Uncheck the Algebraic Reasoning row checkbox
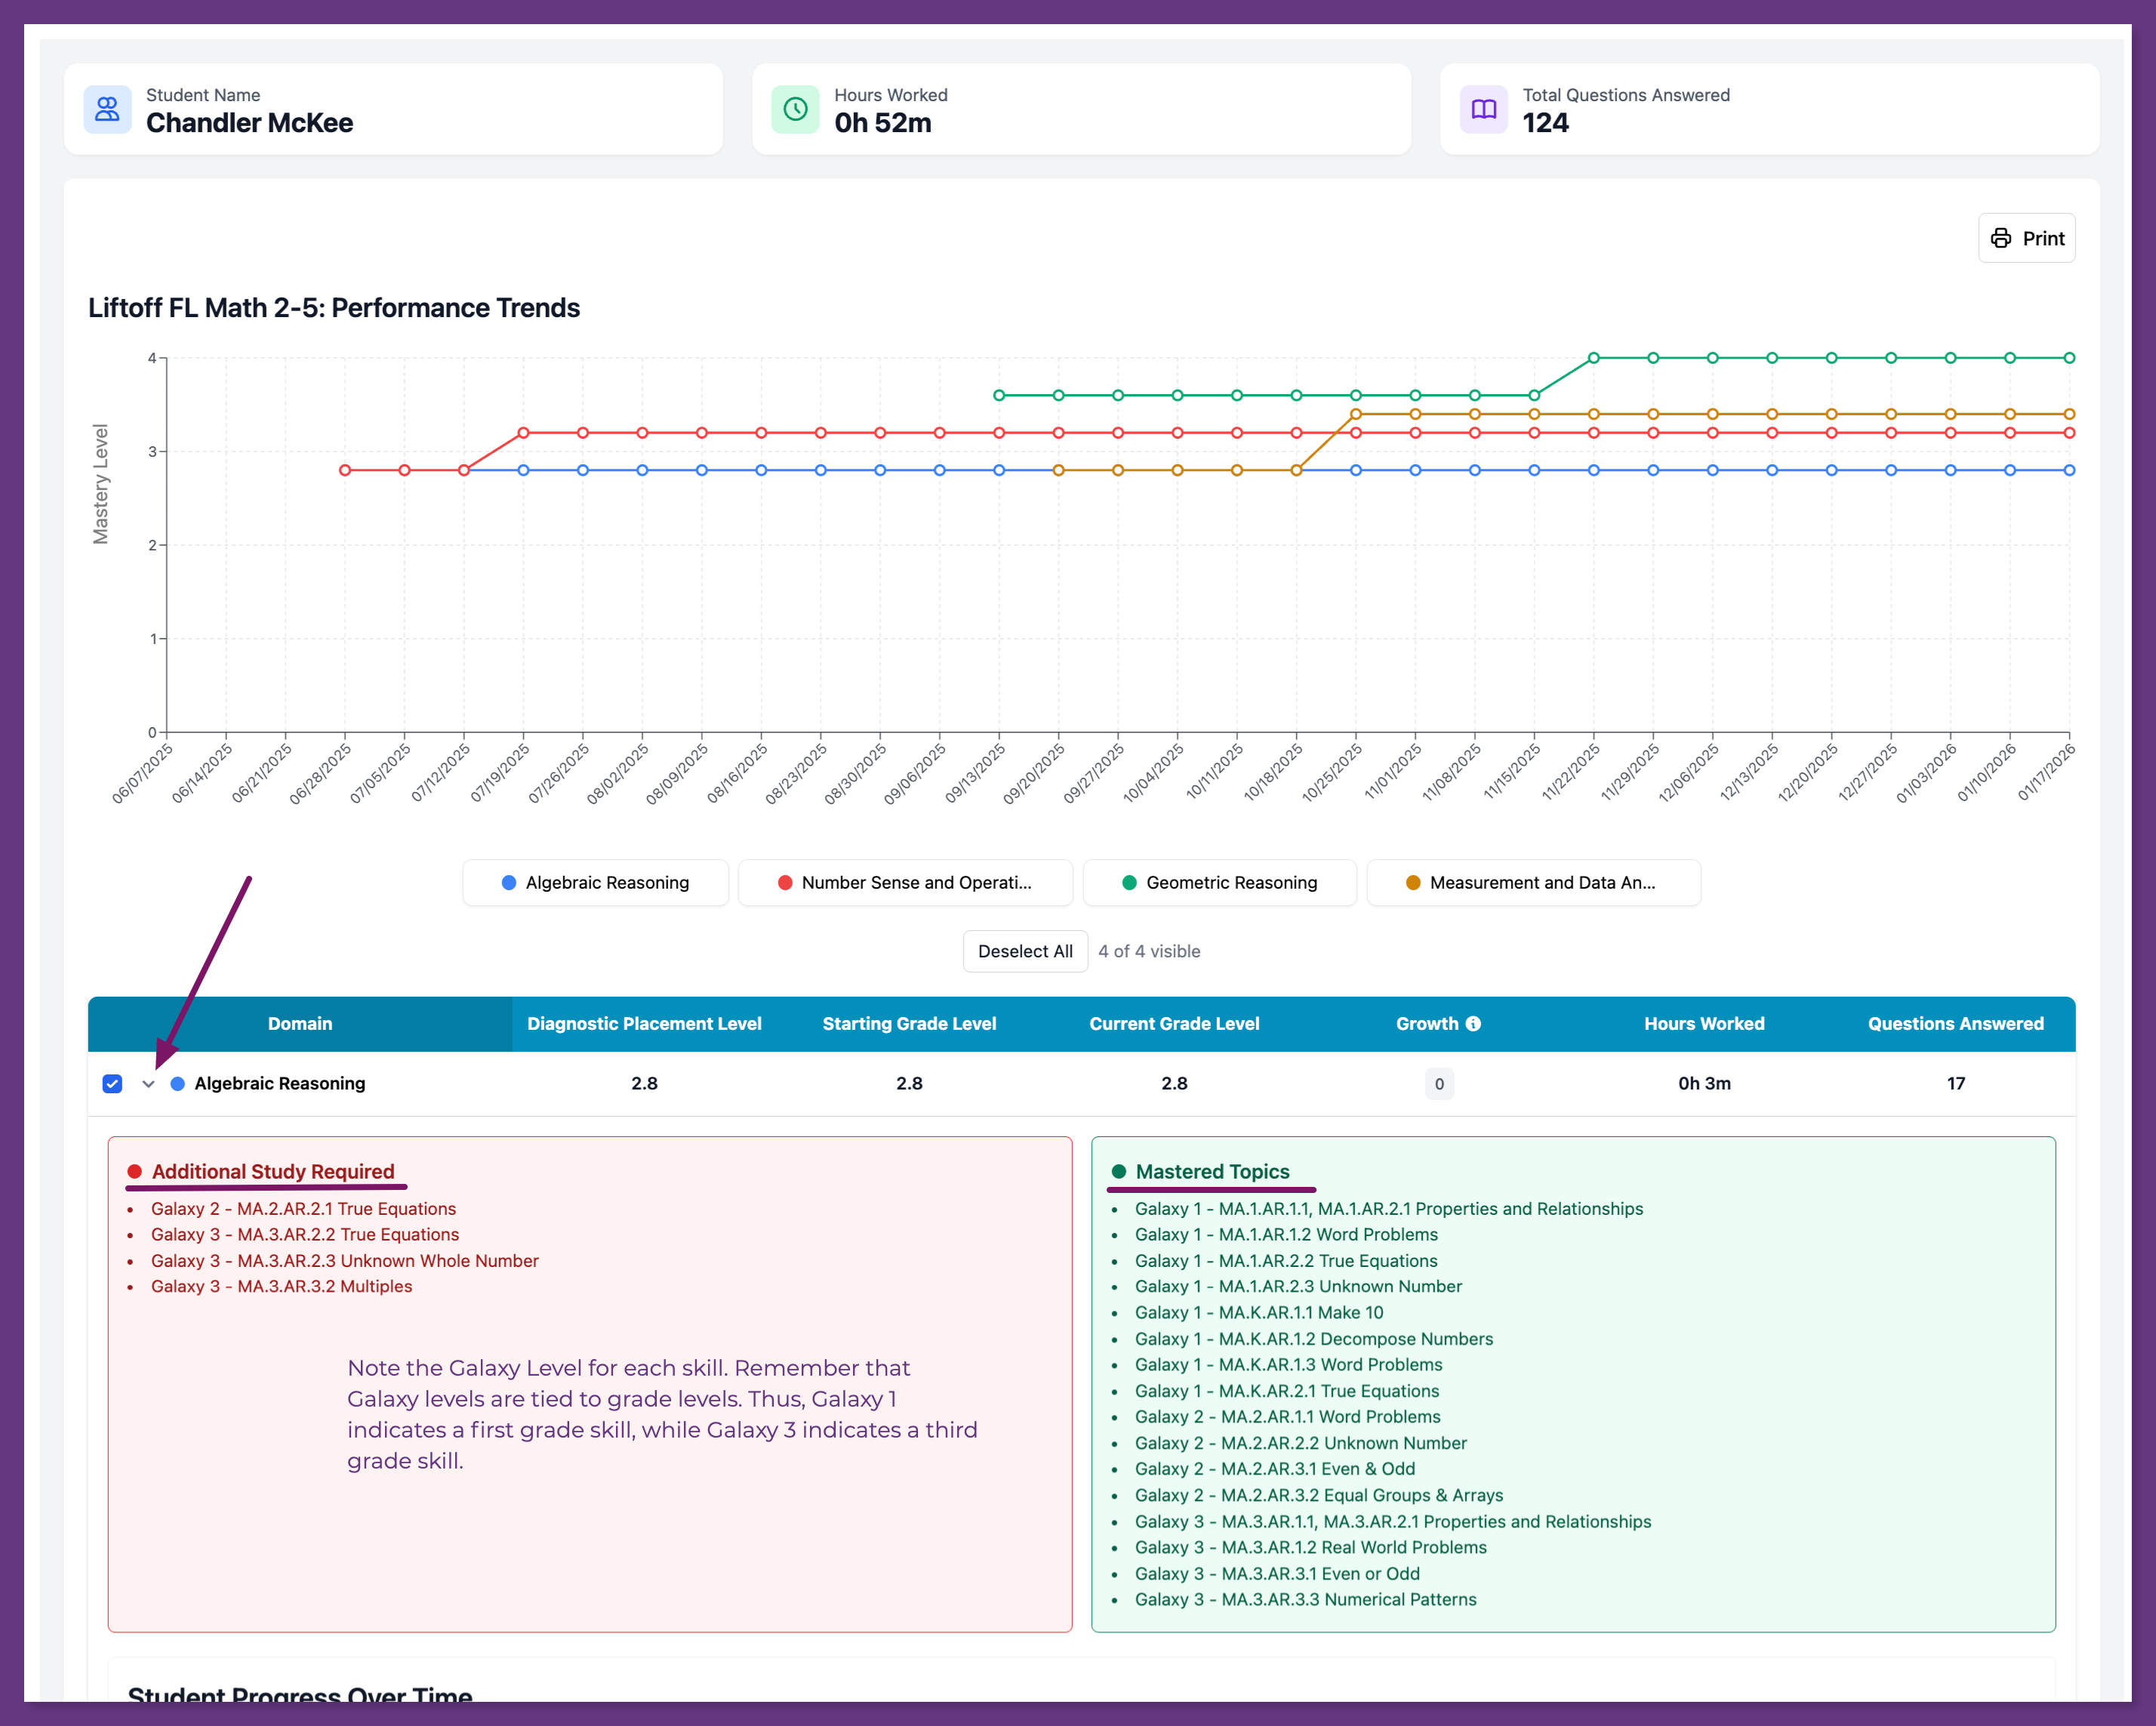This screenshot has height=1726, width=2156. [x=112, y=1083]
